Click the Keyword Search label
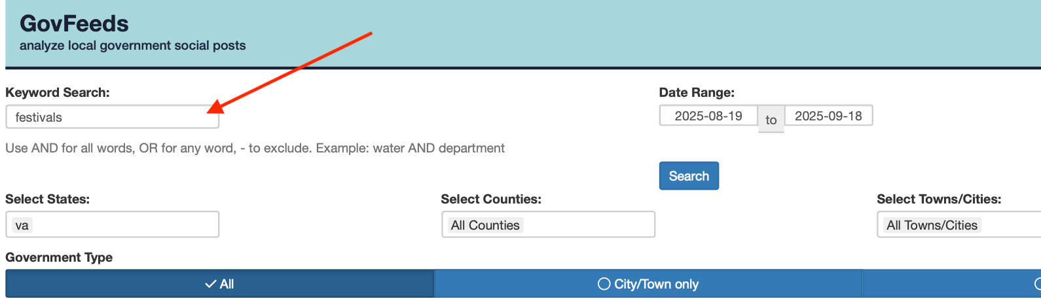The image size is (1041, 301). 58,92
